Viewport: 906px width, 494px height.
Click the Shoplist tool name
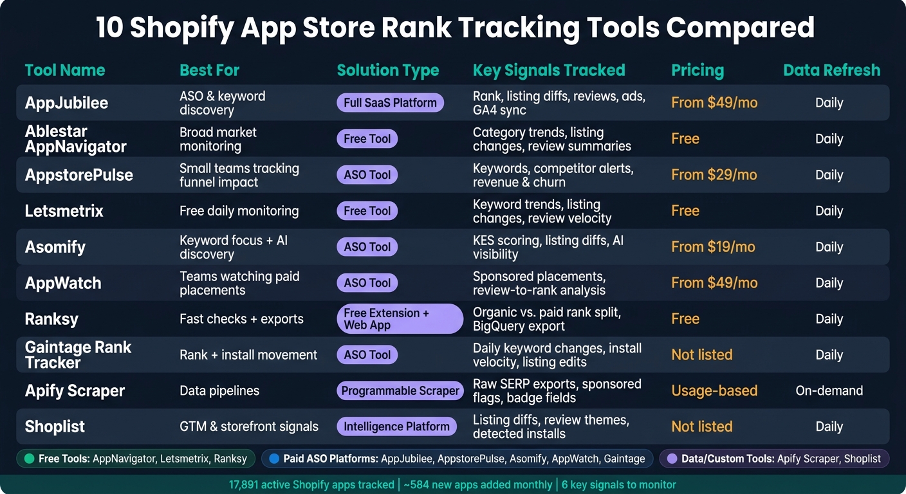pyautogui.click(x=55, y=426)
